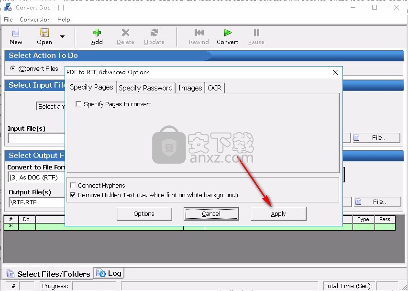Maximize the Convert Doc window
Viewport: 408px width, 291px height.
tap(375, 7)
